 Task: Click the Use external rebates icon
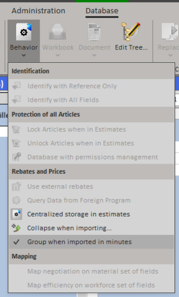(16, 186)
